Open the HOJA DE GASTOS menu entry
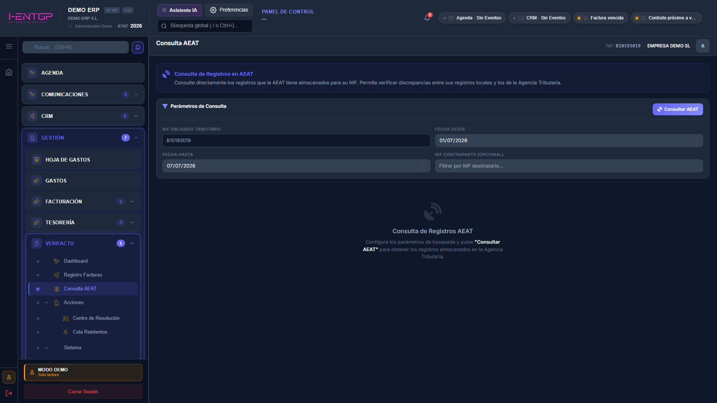Screen dimensions: 717x403 83,160
